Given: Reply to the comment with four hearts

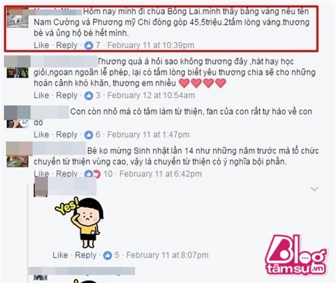Looking at the screenshot, I should [67, 96].
